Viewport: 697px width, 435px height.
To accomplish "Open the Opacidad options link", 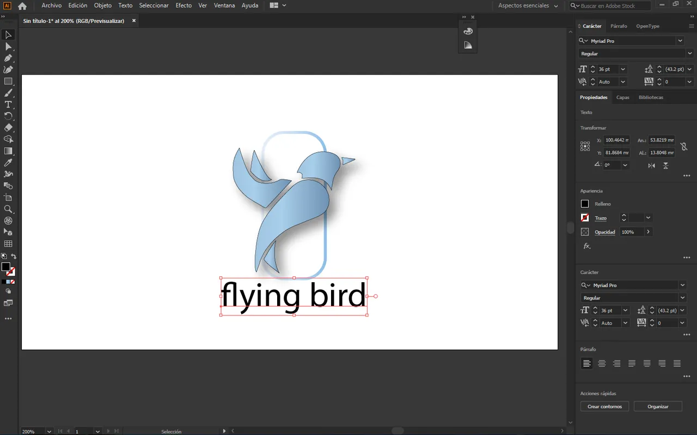I will [605, 232].
